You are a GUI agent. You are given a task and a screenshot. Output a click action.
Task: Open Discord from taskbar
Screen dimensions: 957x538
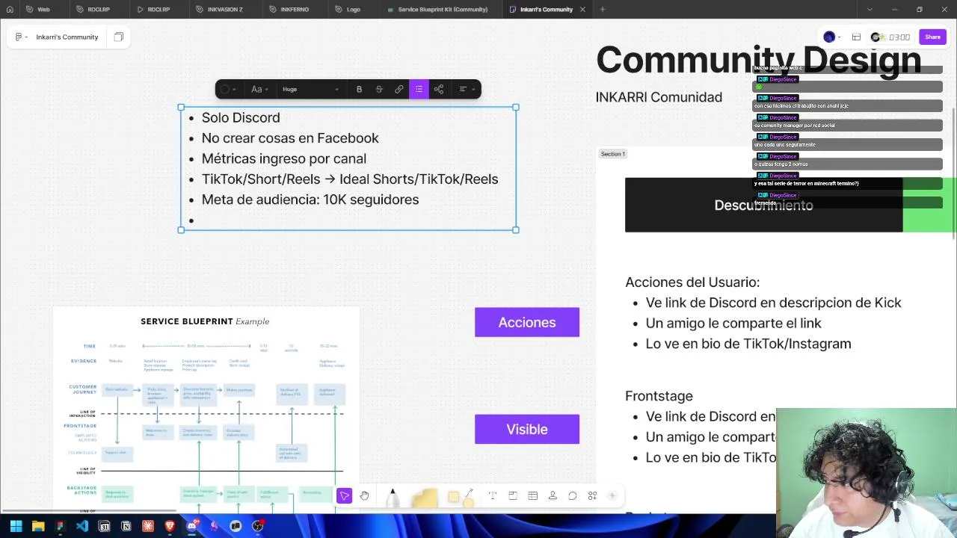[x=191, y=526]
